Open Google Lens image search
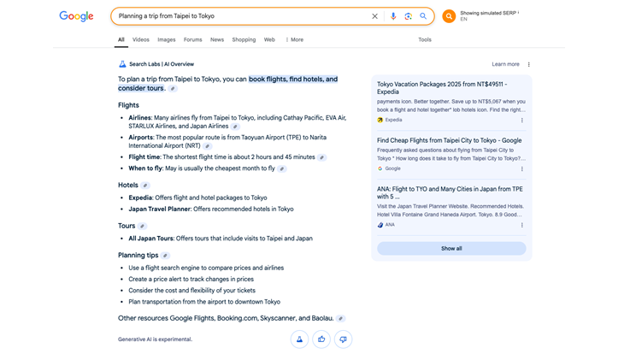Viewport: 636px width, 354px height. point(408,16)
